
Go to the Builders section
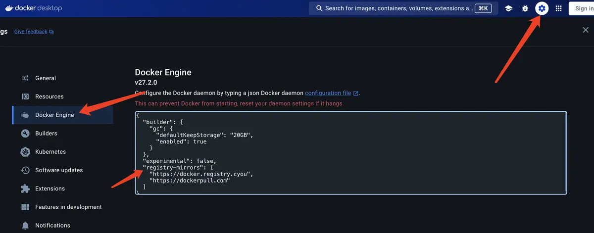(62, 133)
